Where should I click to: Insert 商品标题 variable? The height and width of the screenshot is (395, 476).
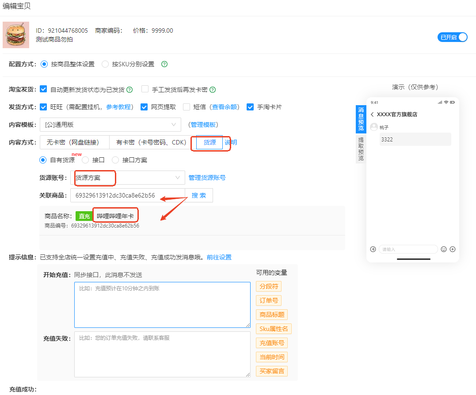pyautogui.click(x=272, y=315)
